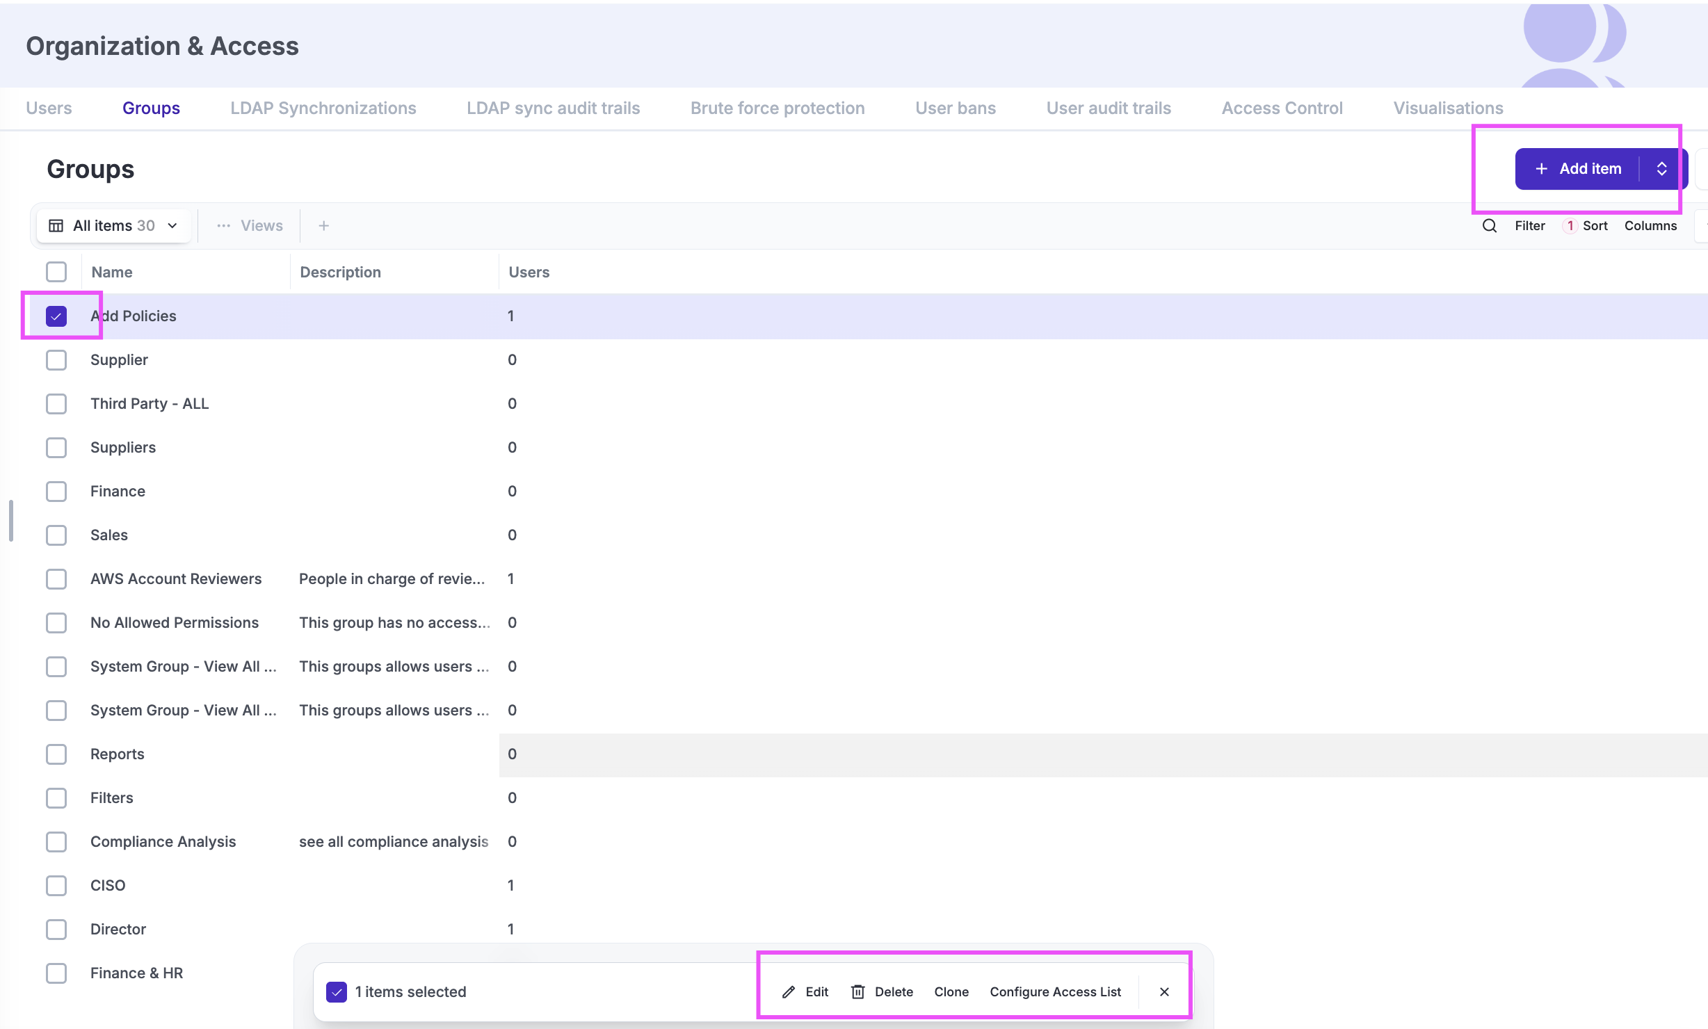
Task: Switch to the Users tab
Action: point(49,108)
